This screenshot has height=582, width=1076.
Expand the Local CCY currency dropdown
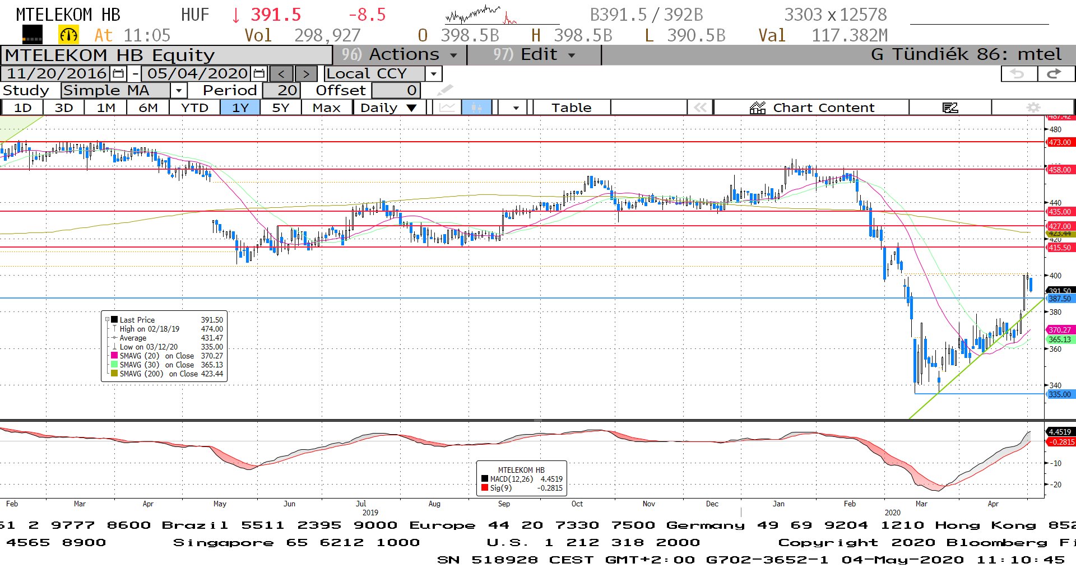tap(433, 73)
